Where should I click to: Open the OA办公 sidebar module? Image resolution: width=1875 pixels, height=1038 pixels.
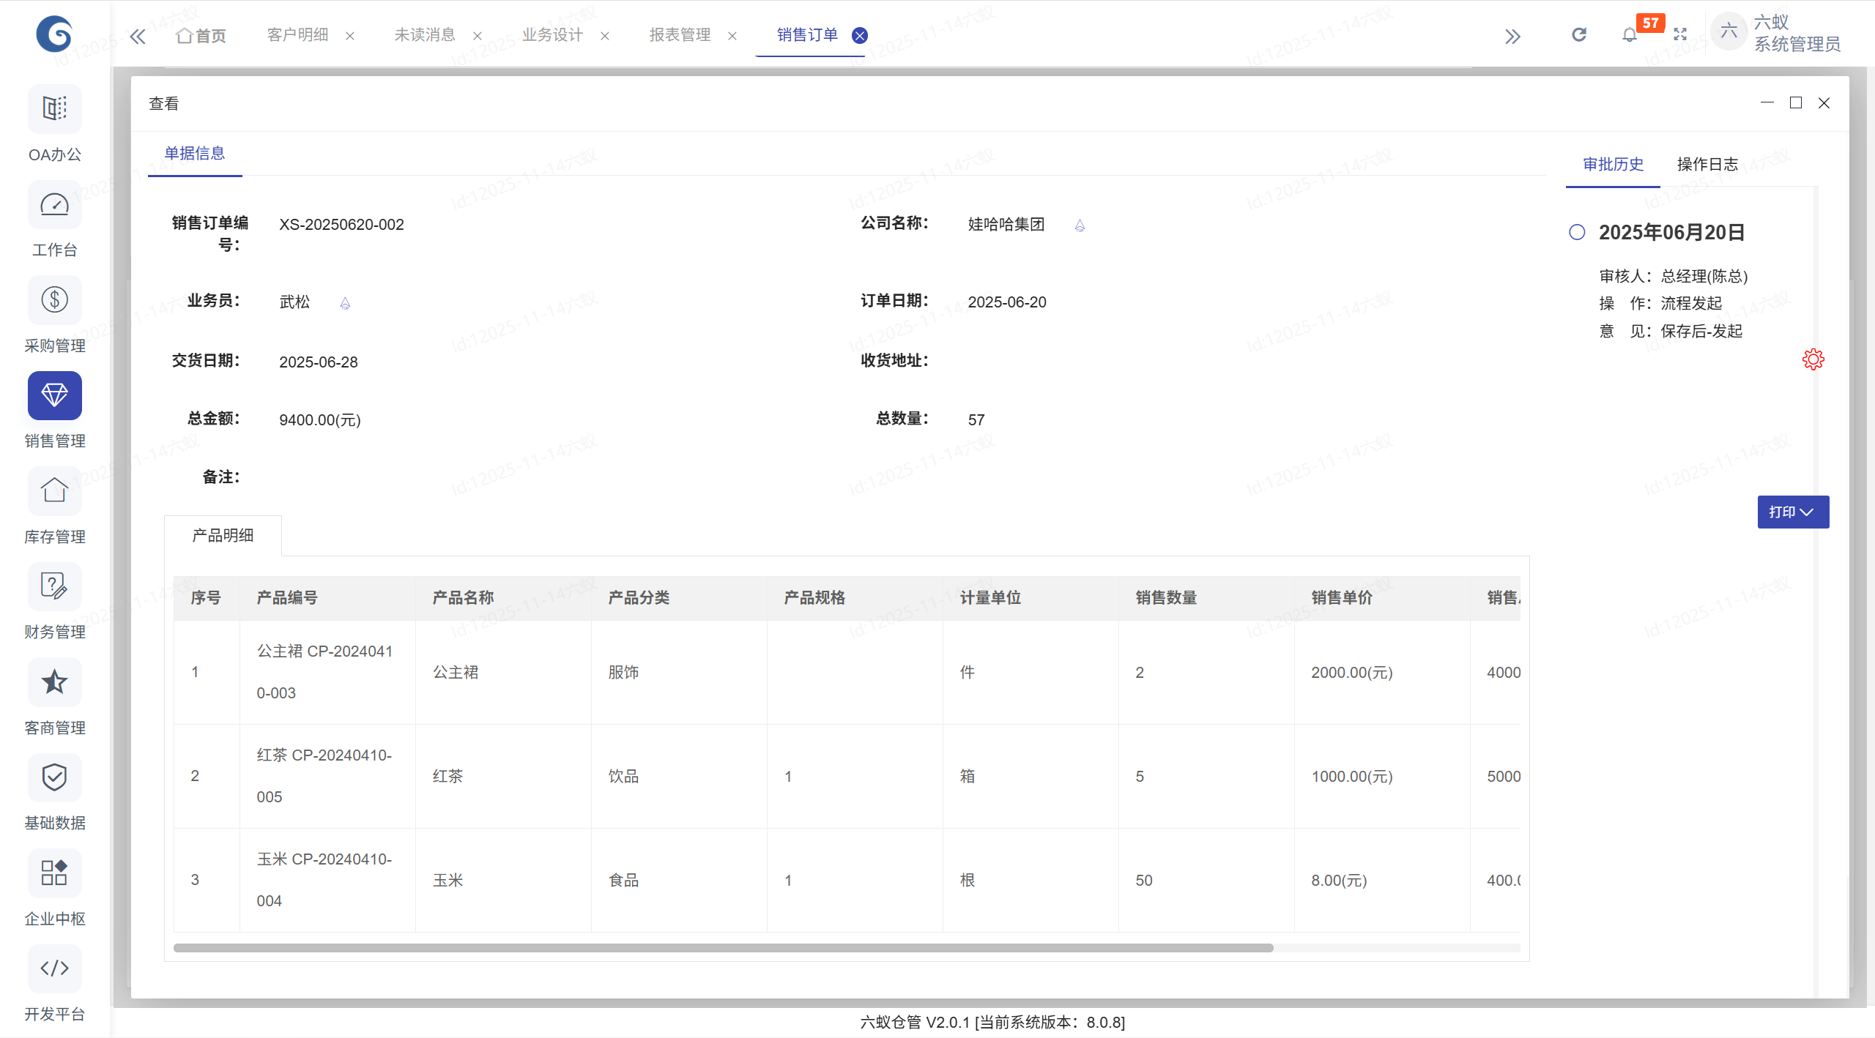[55, 110]
